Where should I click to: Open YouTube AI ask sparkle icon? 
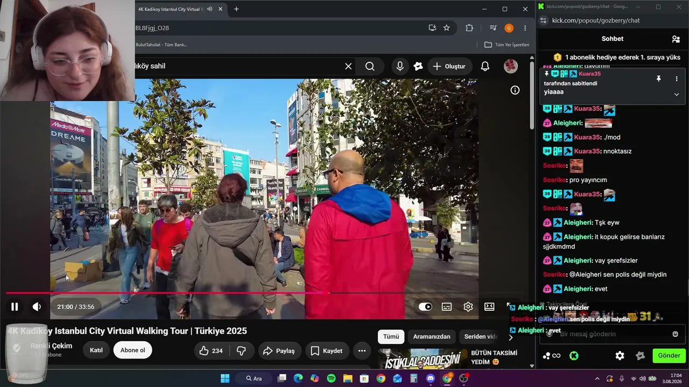click(x=418, y=66)
